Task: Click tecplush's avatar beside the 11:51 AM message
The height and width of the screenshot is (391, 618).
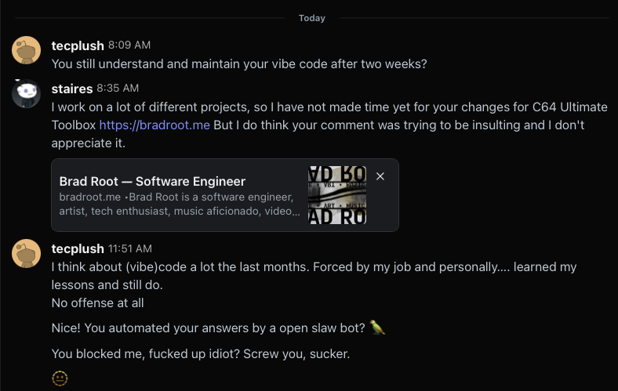Action: (27, 253)
